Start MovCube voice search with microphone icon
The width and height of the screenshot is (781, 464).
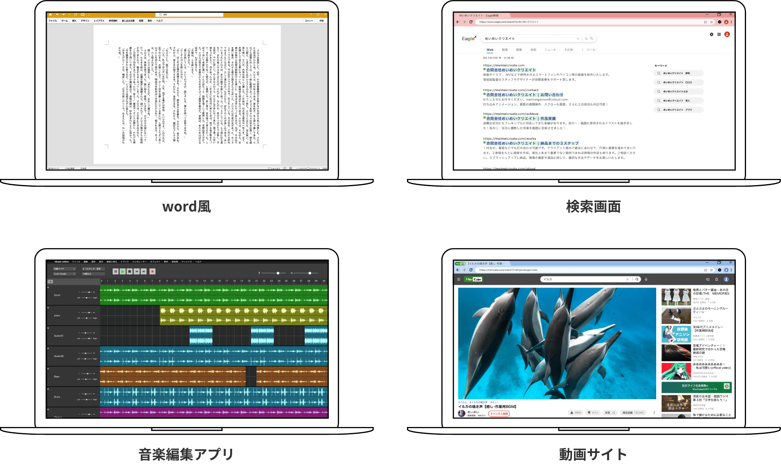646,279
